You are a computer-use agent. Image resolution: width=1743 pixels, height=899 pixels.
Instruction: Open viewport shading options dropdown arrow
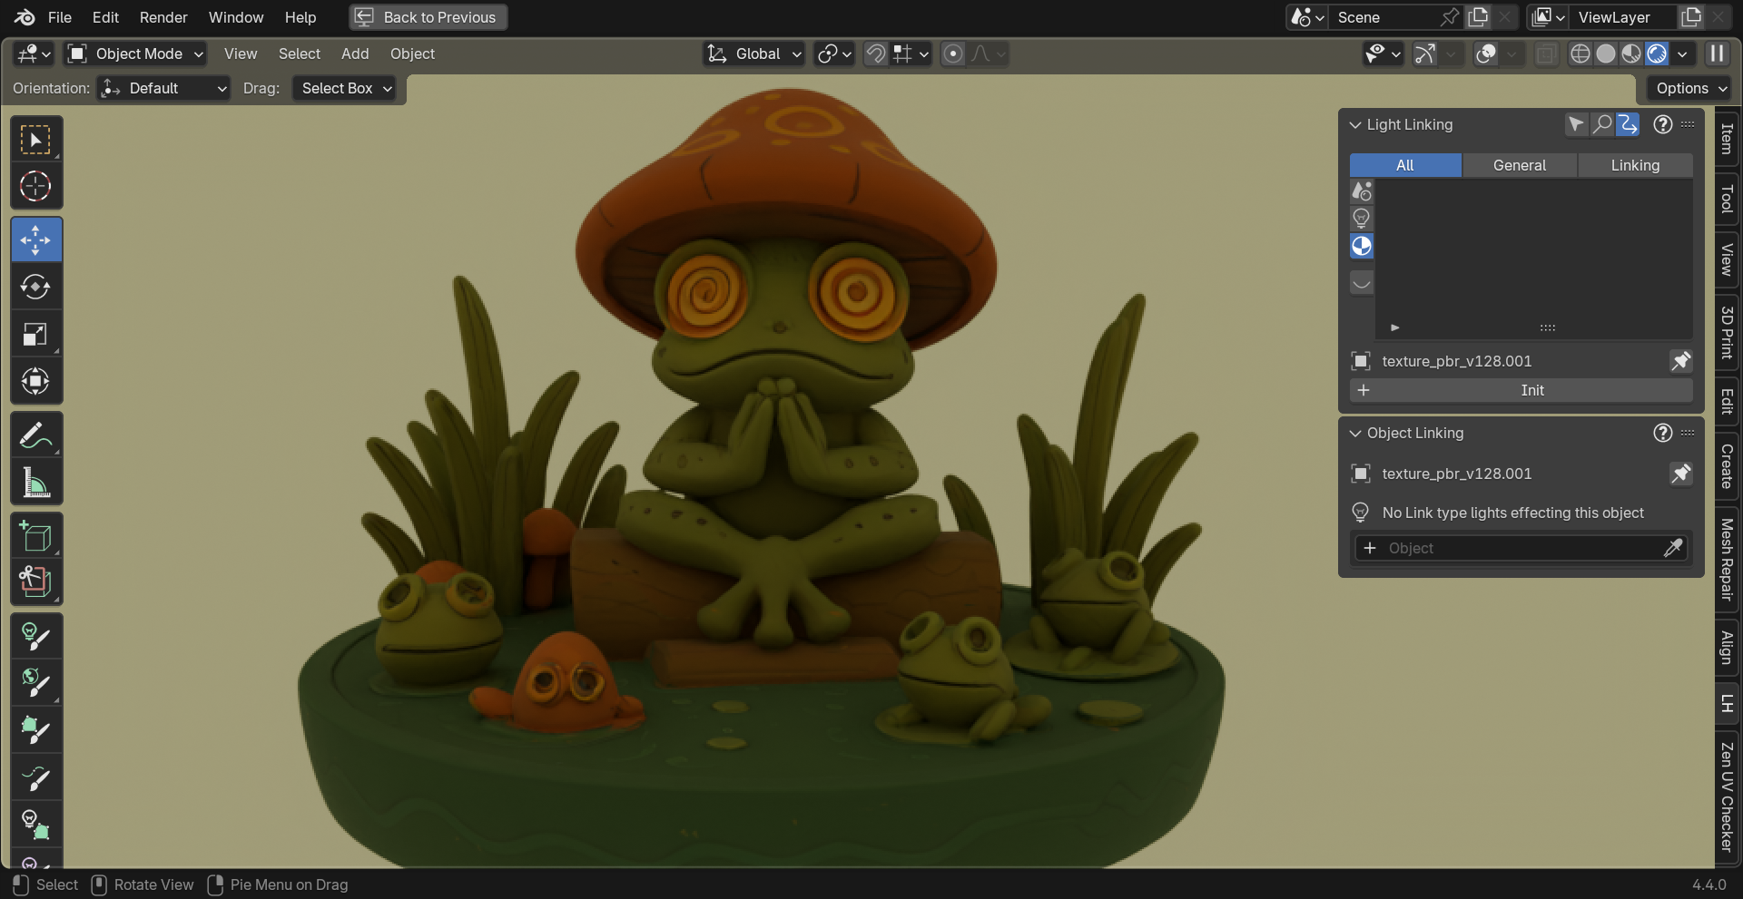pos(1682,54)
